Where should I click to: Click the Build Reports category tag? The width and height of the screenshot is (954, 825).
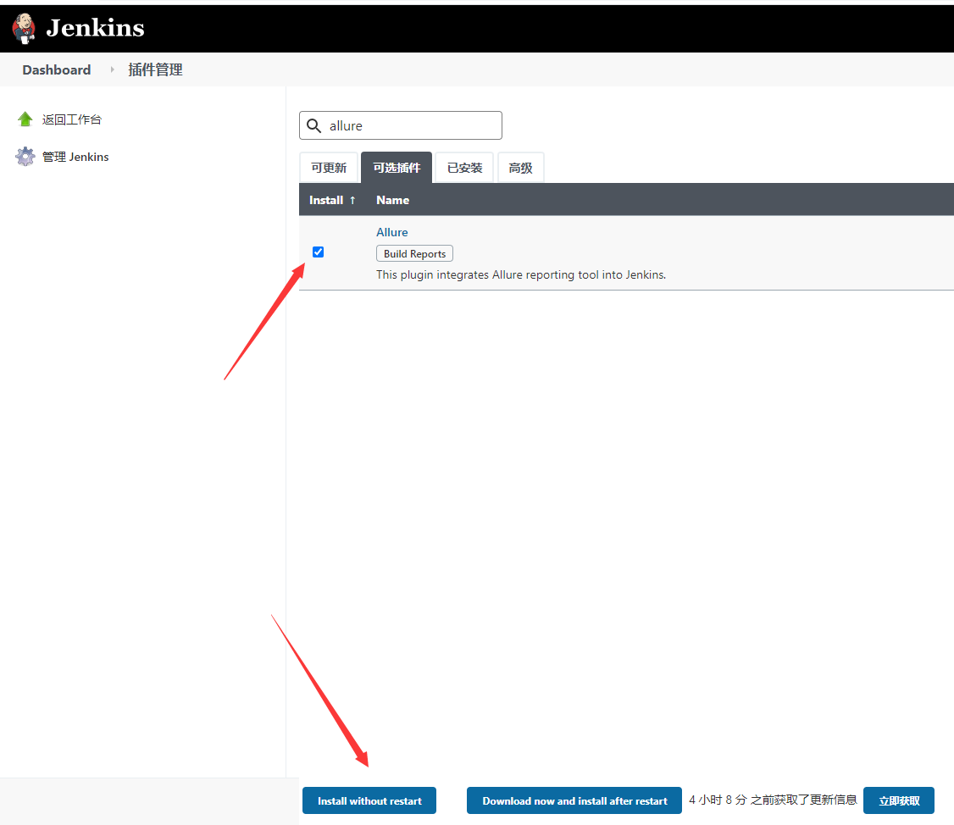tap(414, 253)
